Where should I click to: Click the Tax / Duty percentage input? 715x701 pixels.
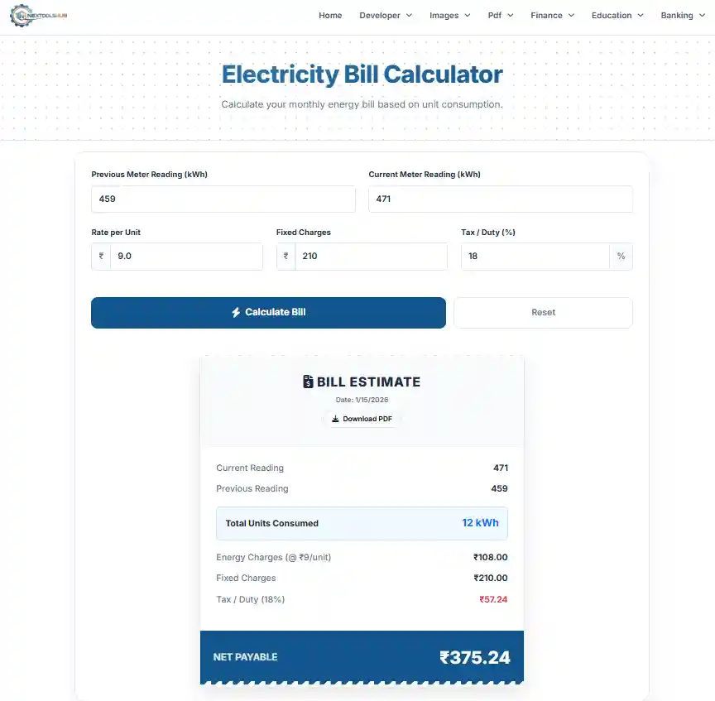[535, 257]
